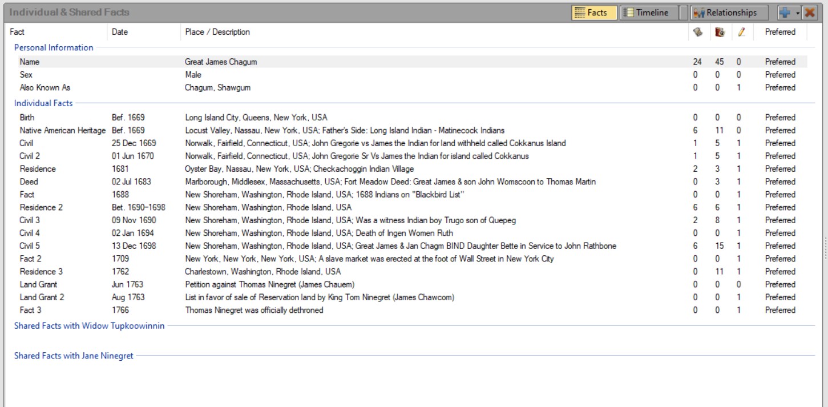Select the Facts view tab
The width and height of the screenshot is (828, 407).
(x=593, y=13)
